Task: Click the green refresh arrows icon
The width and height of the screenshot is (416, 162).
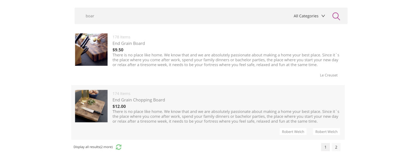Action: click(x=119, y=147)
